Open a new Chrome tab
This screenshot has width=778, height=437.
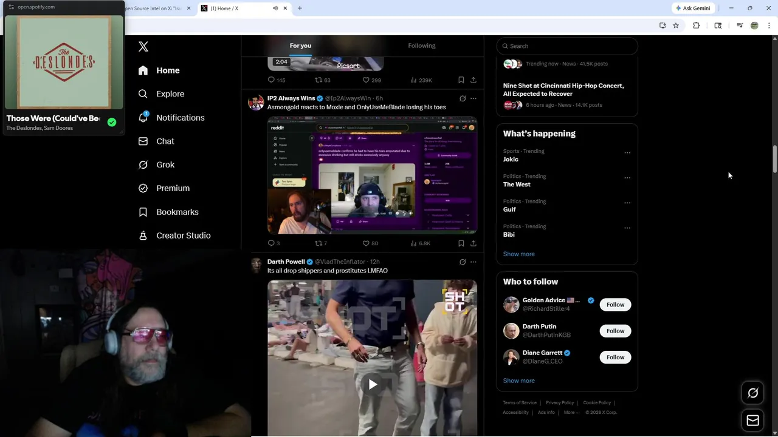300,8
